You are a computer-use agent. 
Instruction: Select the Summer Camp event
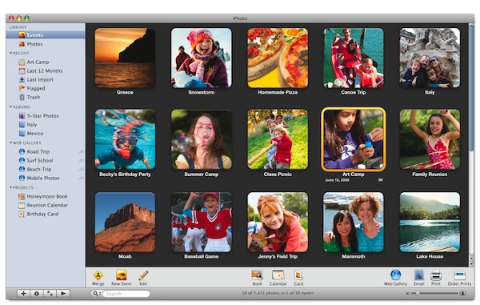[201, 139]
